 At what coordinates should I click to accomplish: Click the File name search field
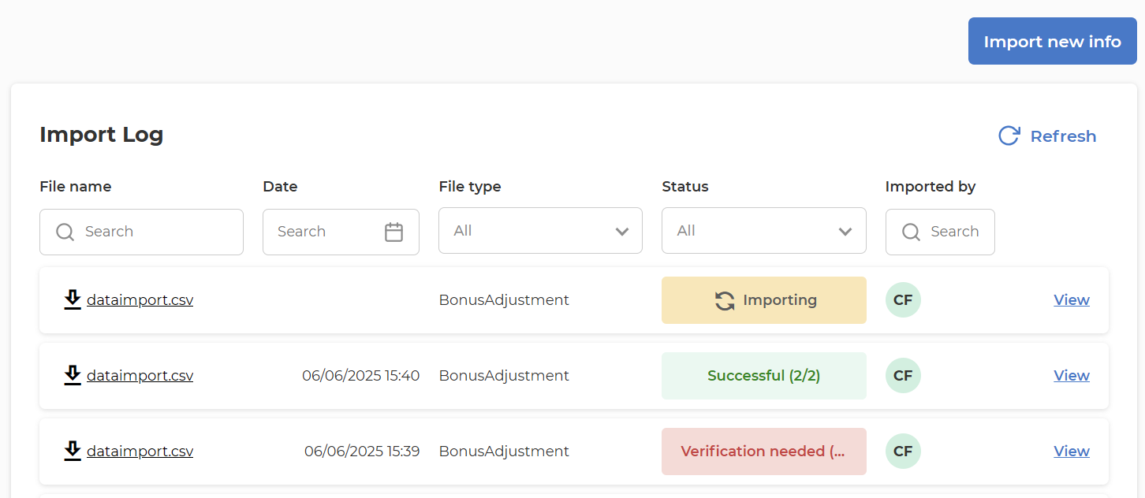[x=141, y=232]
